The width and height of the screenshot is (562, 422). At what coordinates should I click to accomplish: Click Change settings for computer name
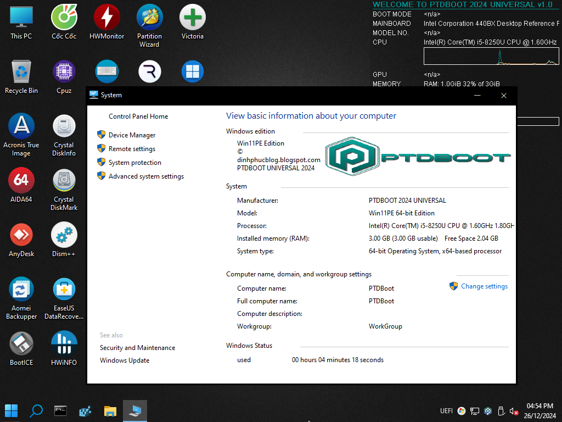[484, 286]
